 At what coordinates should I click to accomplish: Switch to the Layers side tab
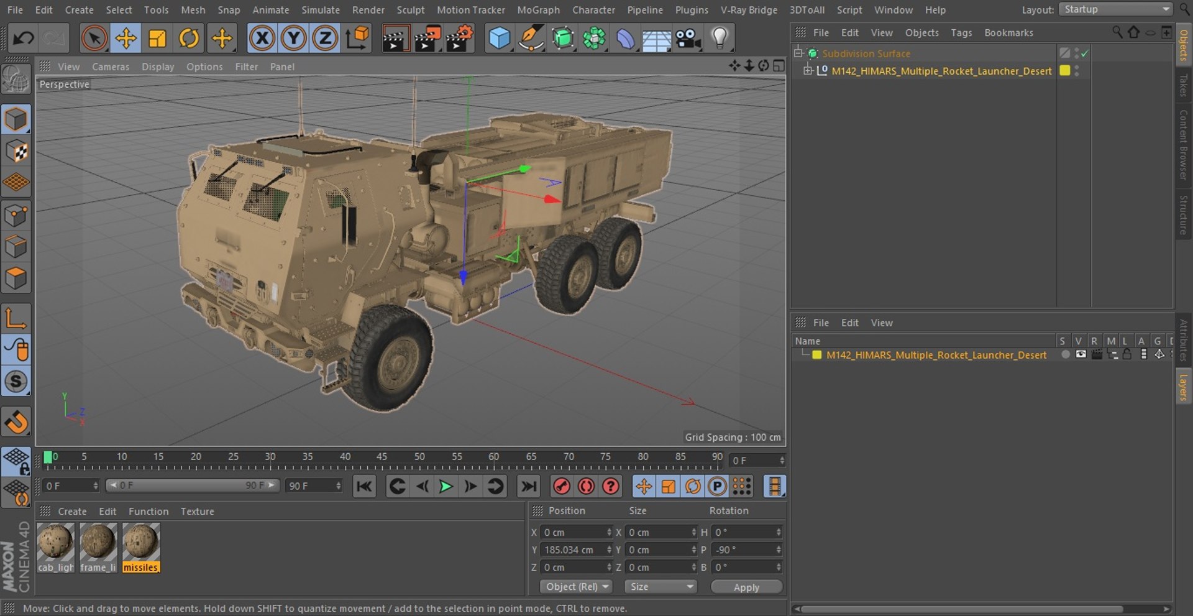[x=1183, y=387]
